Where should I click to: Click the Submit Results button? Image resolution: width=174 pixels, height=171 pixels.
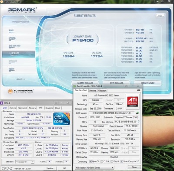tap(85, 83)
